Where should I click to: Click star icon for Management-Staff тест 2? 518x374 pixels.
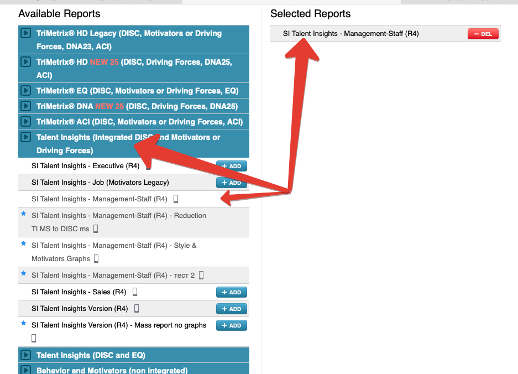click(23, 273)
